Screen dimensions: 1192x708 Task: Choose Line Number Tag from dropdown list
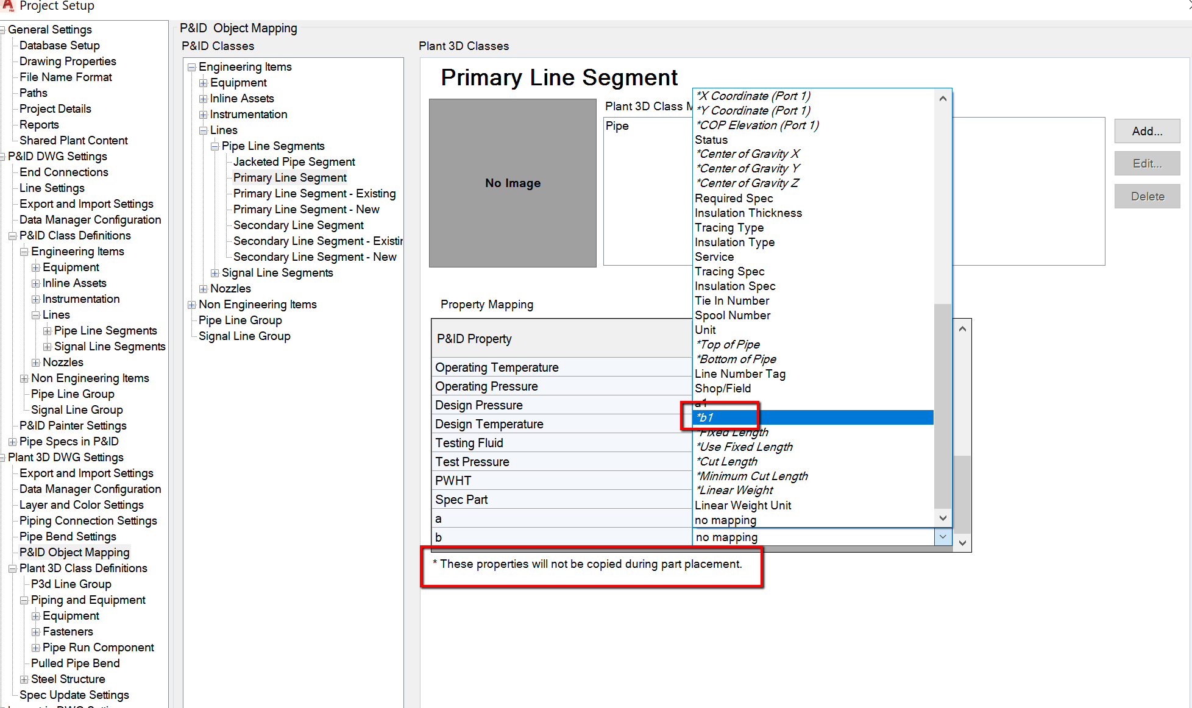click(740, 373)
